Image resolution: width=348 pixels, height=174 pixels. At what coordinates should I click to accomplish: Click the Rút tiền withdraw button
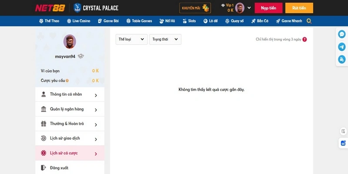299,8
